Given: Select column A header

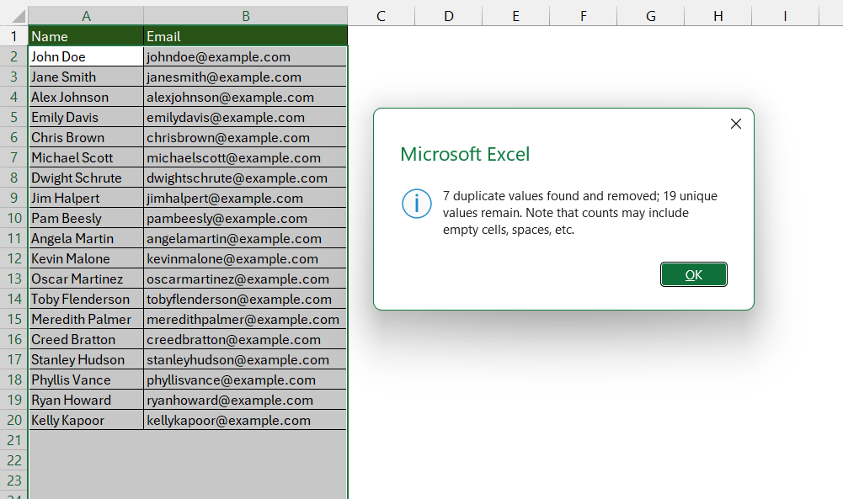Looking at the screenshot, I should 86,16.
